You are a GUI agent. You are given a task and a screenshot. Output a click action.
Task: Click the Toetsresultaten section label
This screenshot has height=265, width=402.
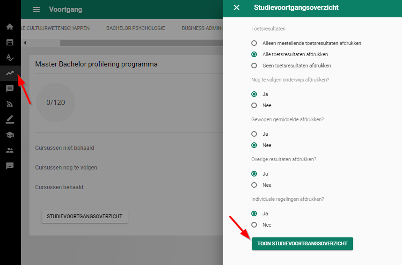[268, 29]
